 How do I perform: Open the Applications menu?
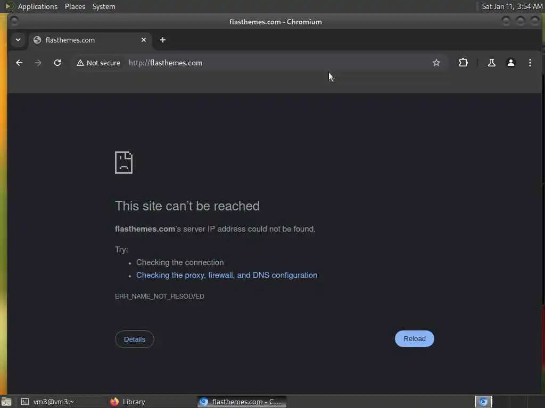tap(38, 6)
